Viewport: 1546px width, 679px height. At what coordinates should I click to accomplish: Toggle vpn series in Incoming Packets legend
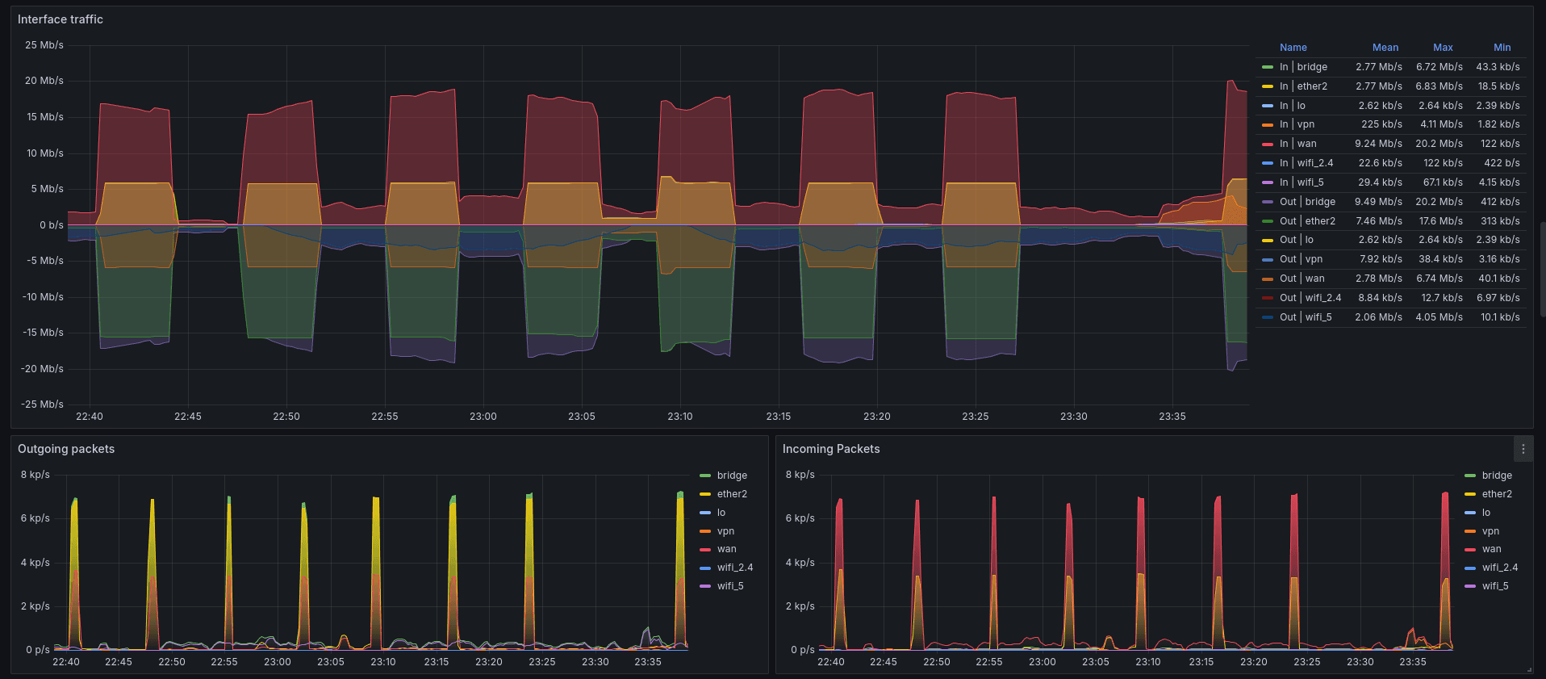1490,531
